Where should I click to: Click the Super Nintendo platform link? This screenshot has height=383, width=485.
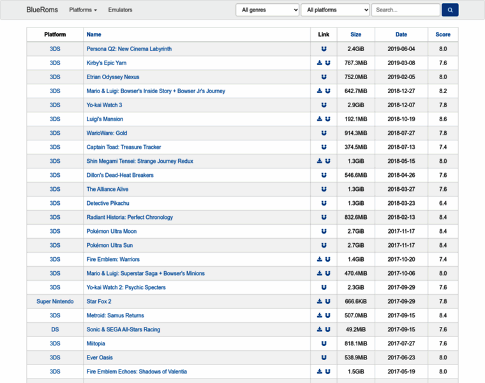coord(55,301)
